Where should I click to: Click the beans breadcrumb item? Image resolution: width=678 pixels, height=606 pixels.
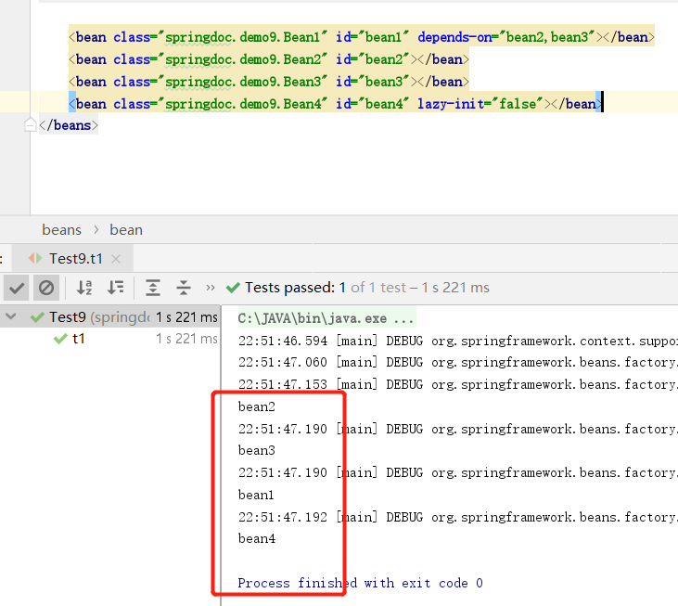pyautogui.click(x=61, y=229)
